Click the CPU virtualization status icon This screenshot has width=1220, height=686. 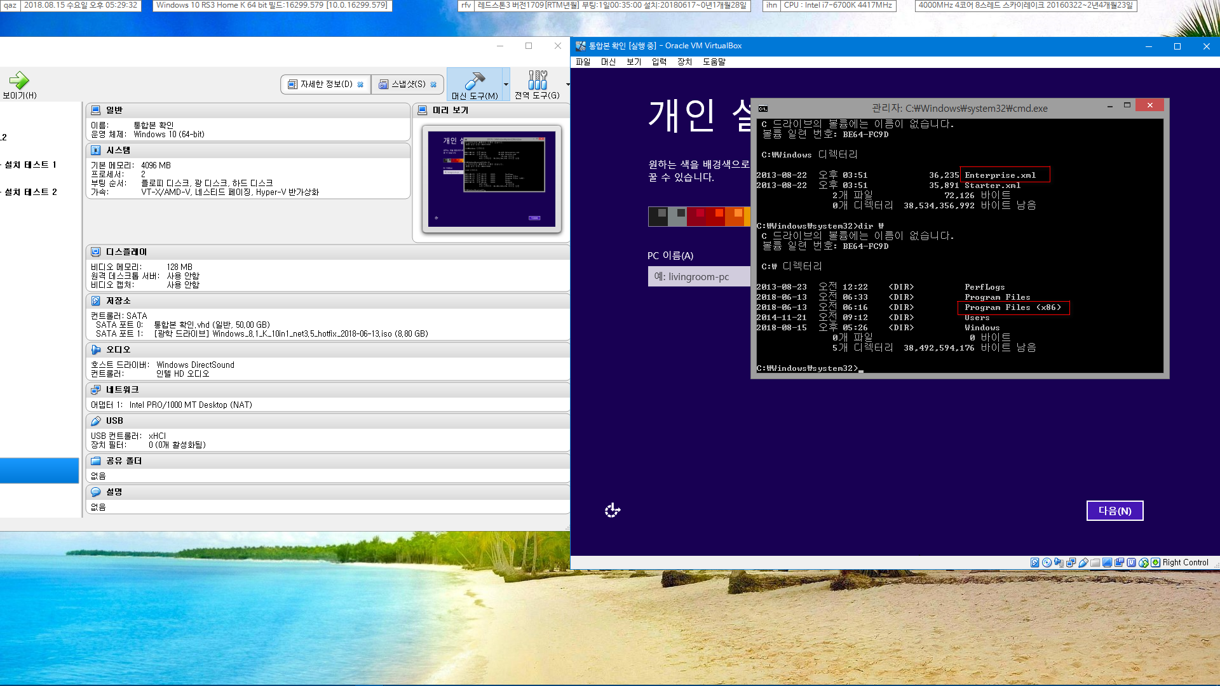tap(1131, 563)
